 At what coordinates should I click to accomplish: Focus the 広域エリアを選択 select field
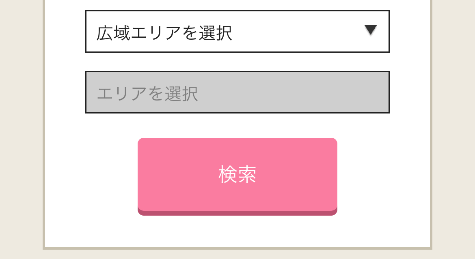237,32
